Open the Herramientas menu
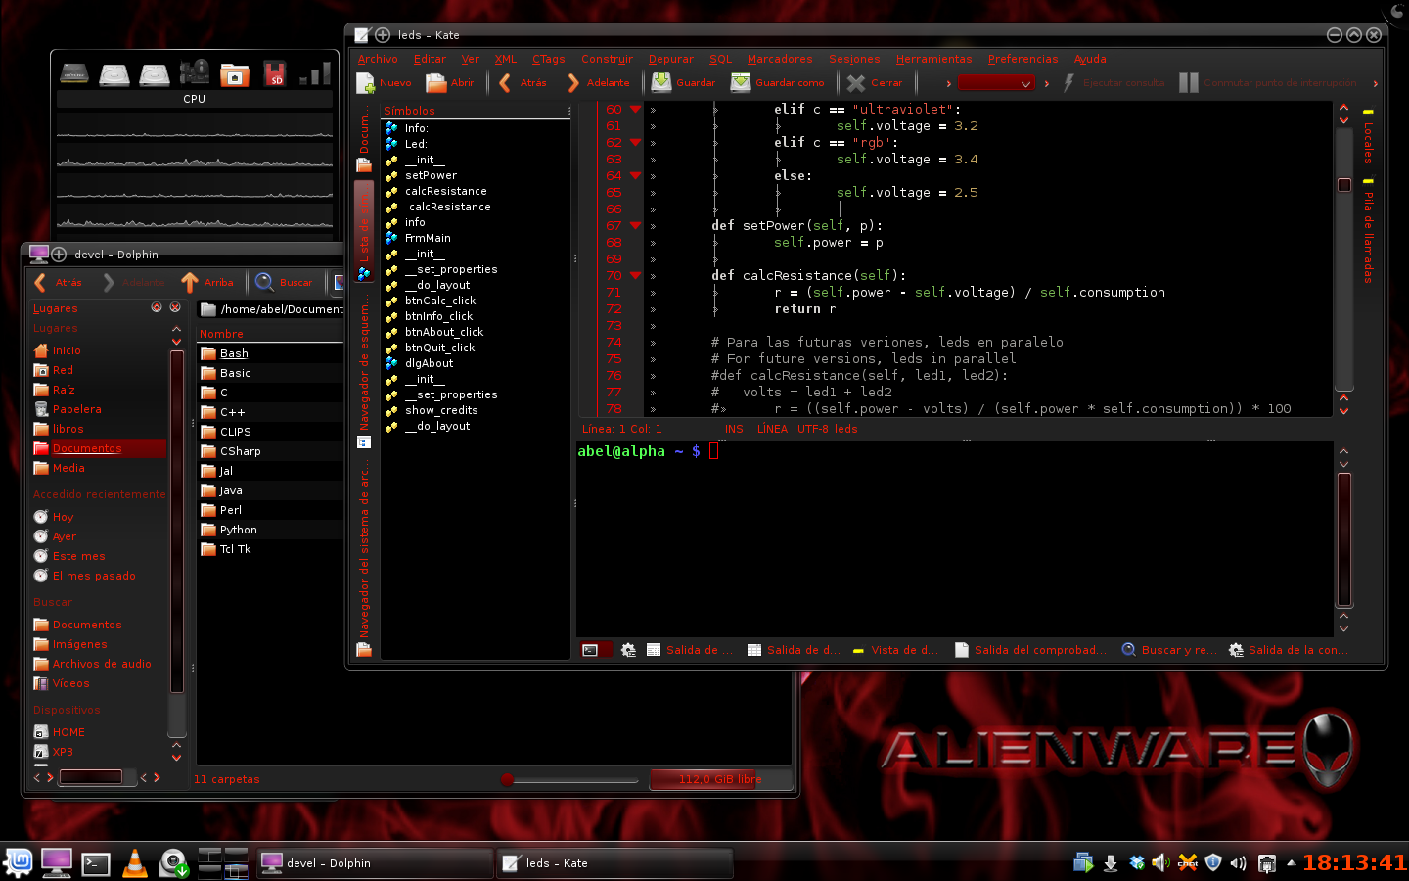 click(x=933, y=59)
